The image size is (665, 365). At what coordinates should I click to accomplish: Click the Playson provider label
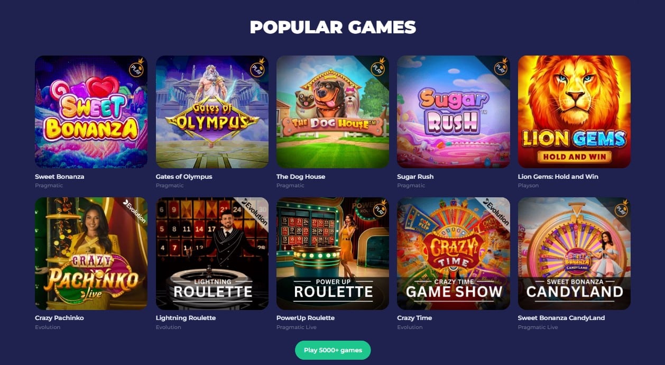(529, 186)
